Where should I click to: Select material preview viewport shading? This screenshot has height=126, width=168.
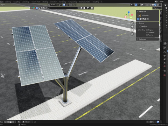pos(155,5)
